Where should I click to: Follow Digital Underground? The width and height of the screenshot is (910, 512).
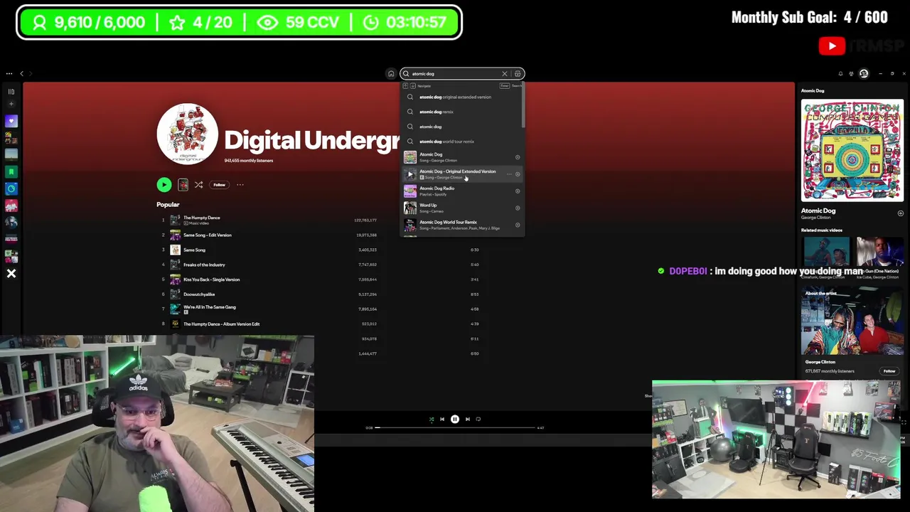219,185
